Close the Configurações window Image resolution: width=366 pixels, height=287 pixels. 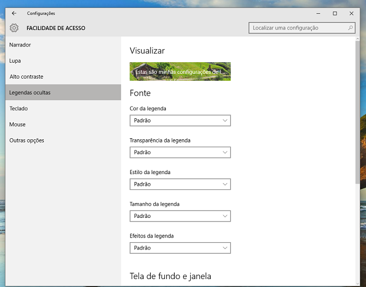(351, 14)
